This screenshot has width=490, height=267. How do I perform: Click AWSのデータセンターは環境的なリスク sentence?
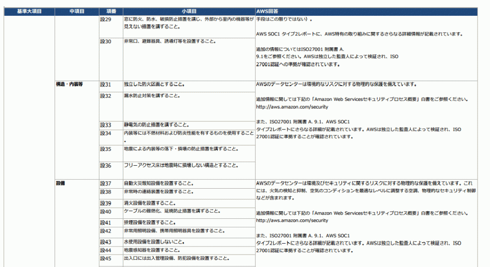[336, 84]
